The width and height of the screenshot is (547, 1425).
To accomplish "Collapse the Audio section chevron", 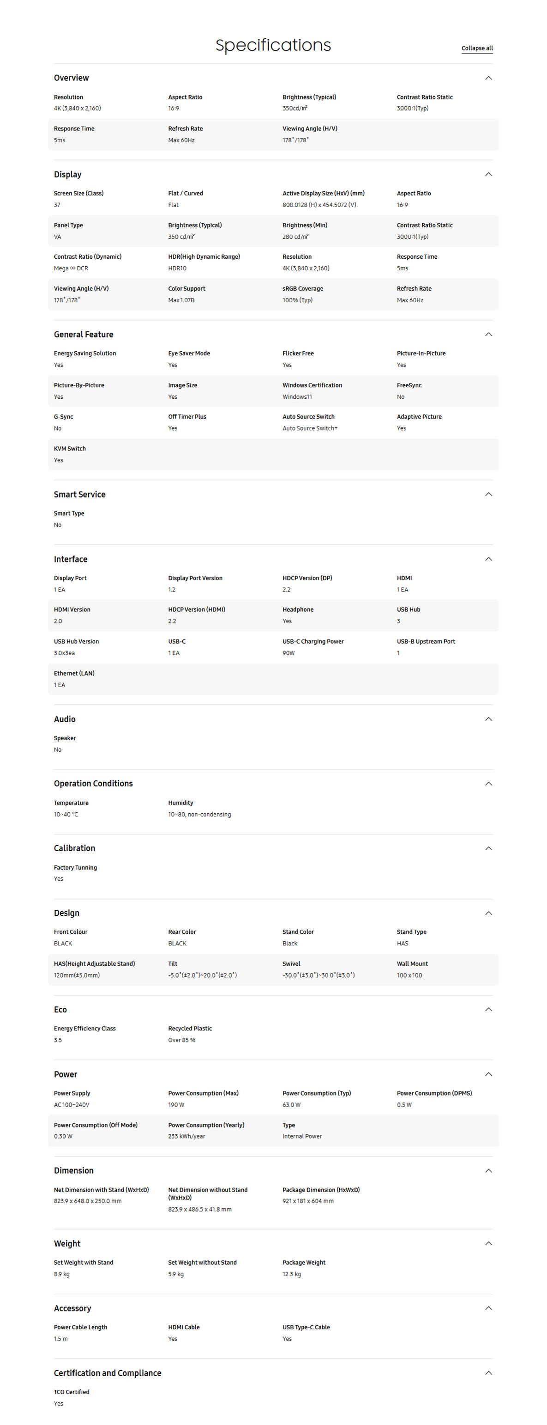I will click(488, 719).
